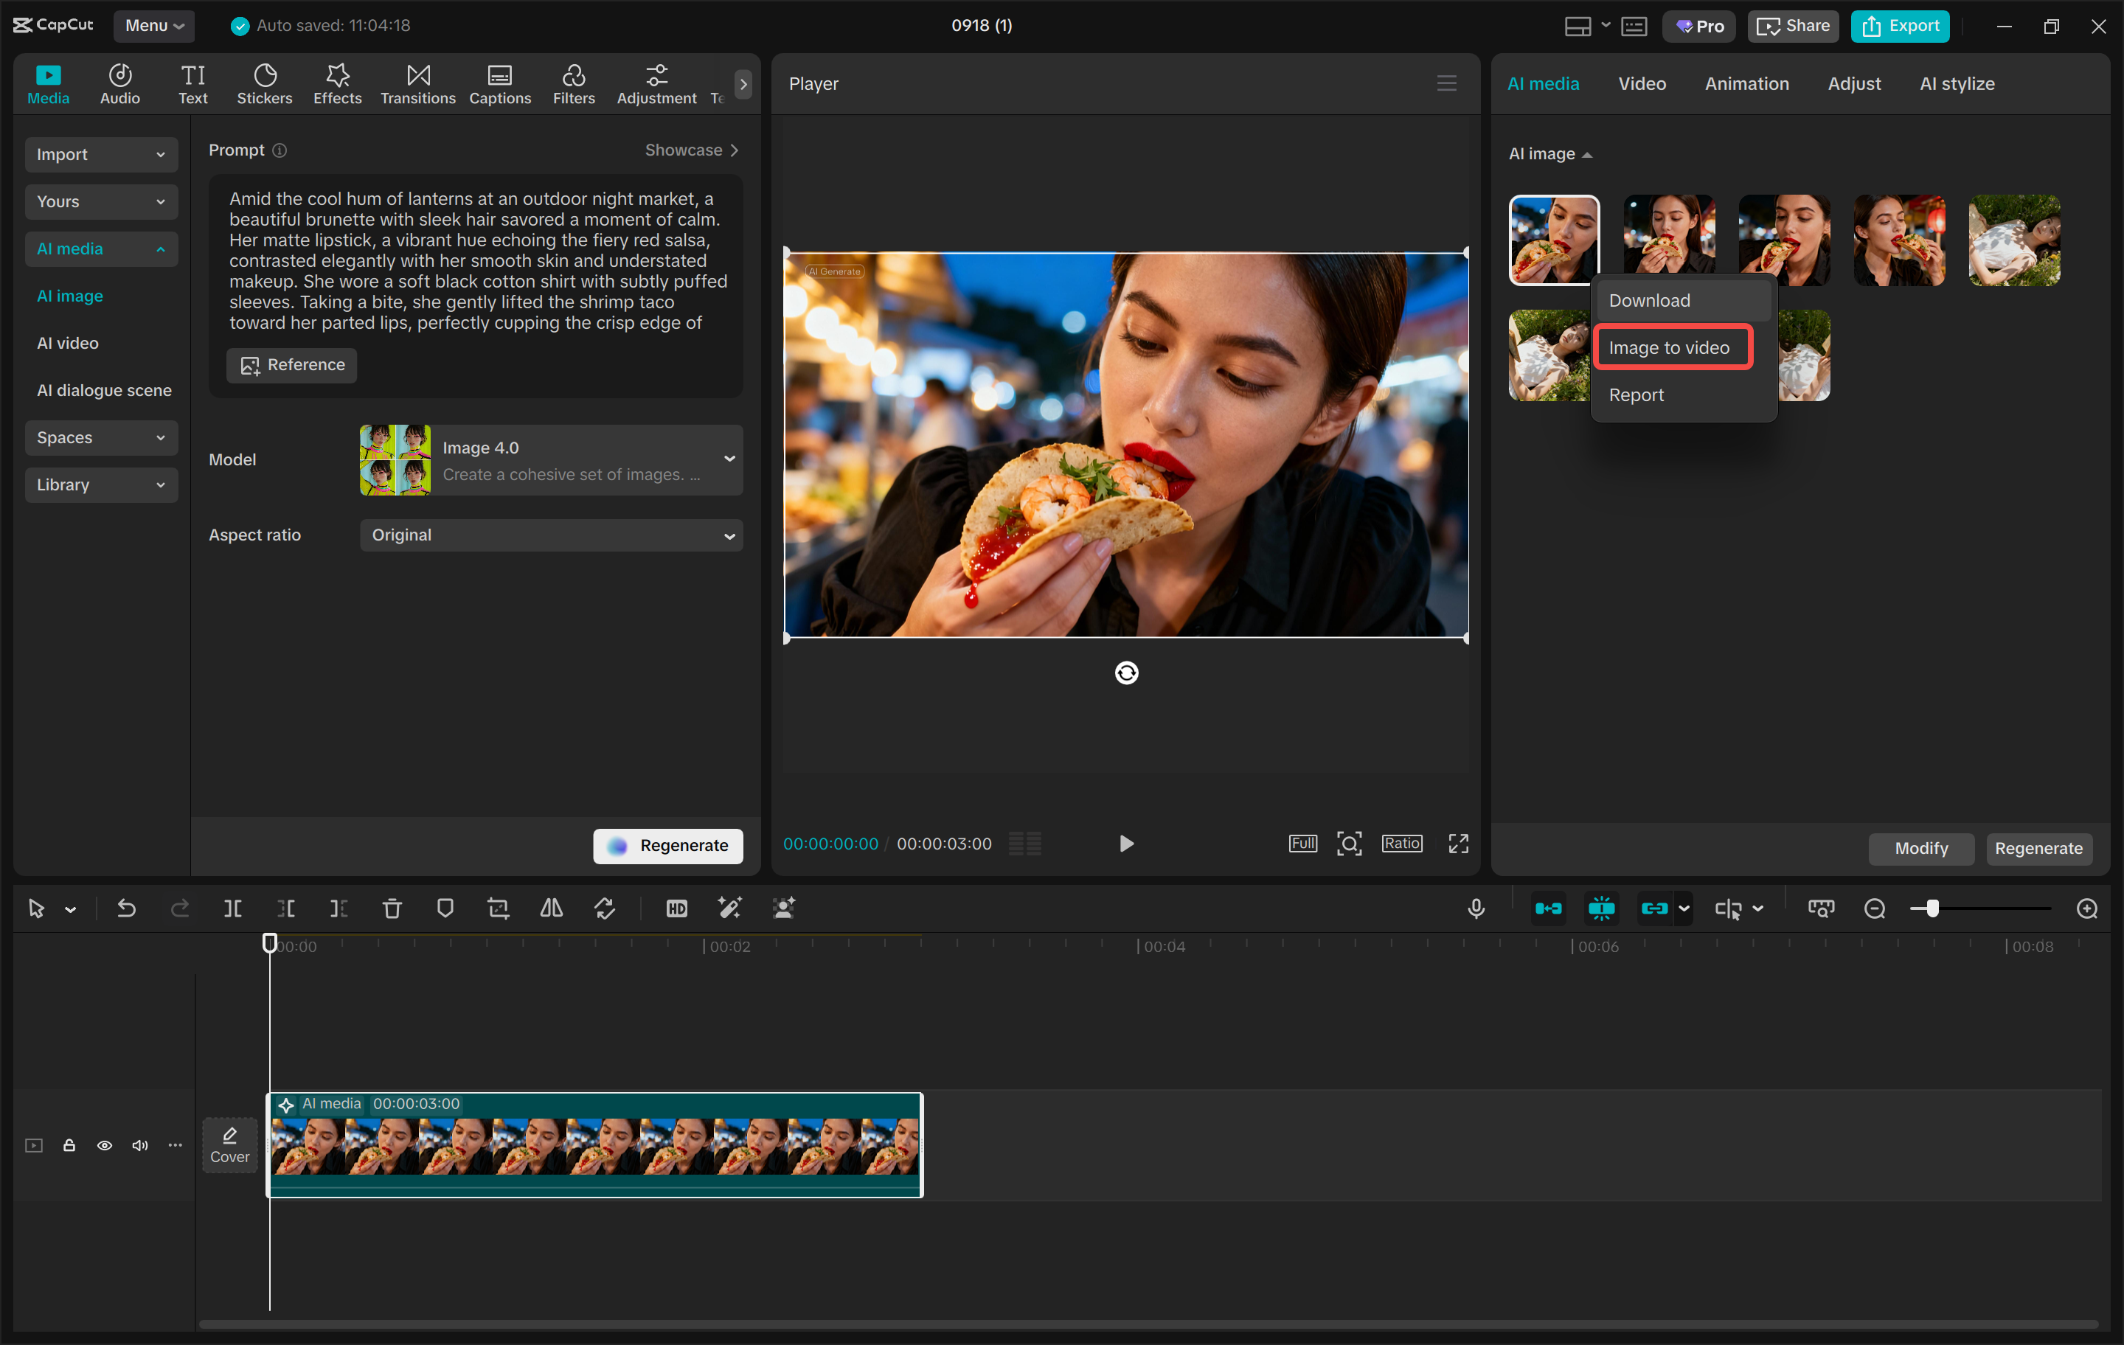Switch to the Animation tab
Viewport: 2124px width, 1345px height.
pos(1746,84)
